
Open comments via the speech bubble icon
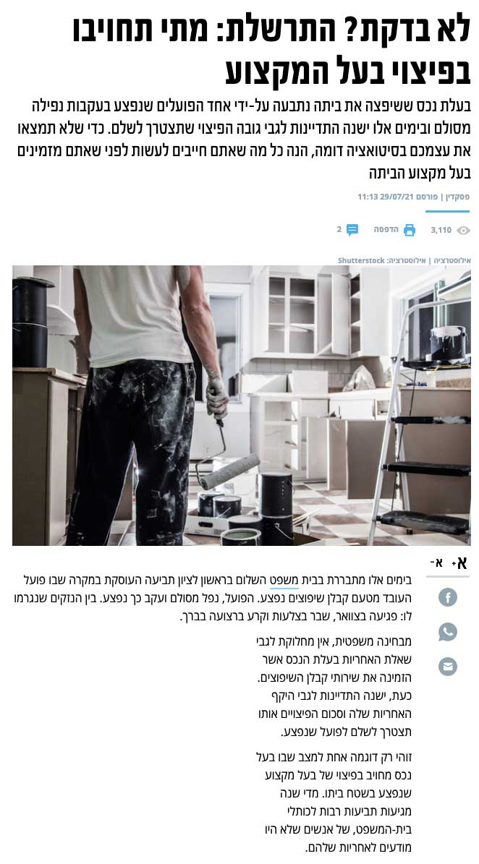(x=352, y=230)
